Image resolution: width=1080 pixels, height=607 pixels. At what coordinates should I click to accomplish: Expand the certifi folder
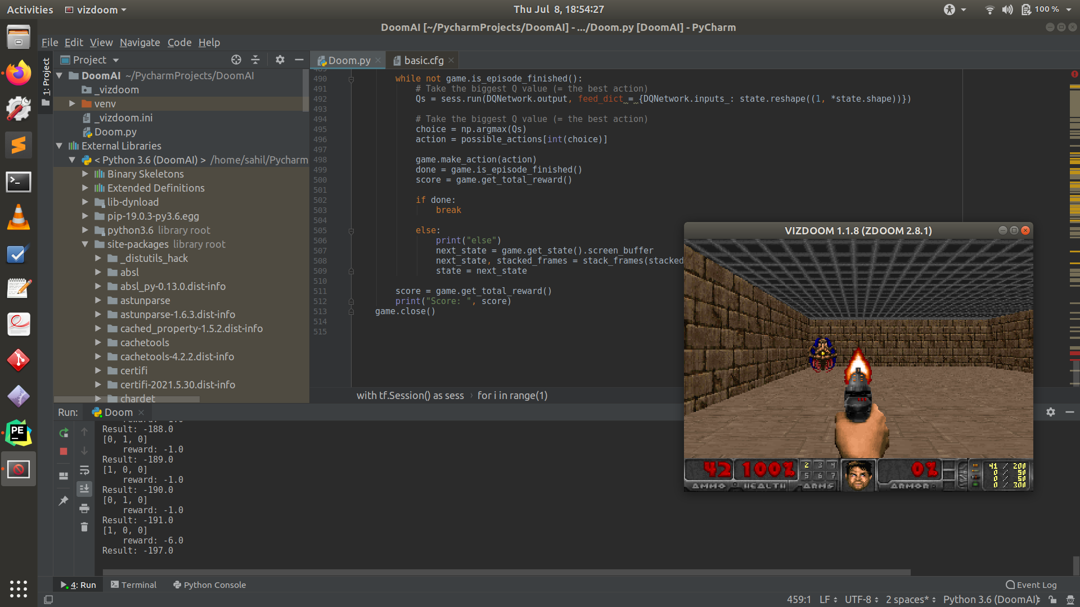coord(98,370)
